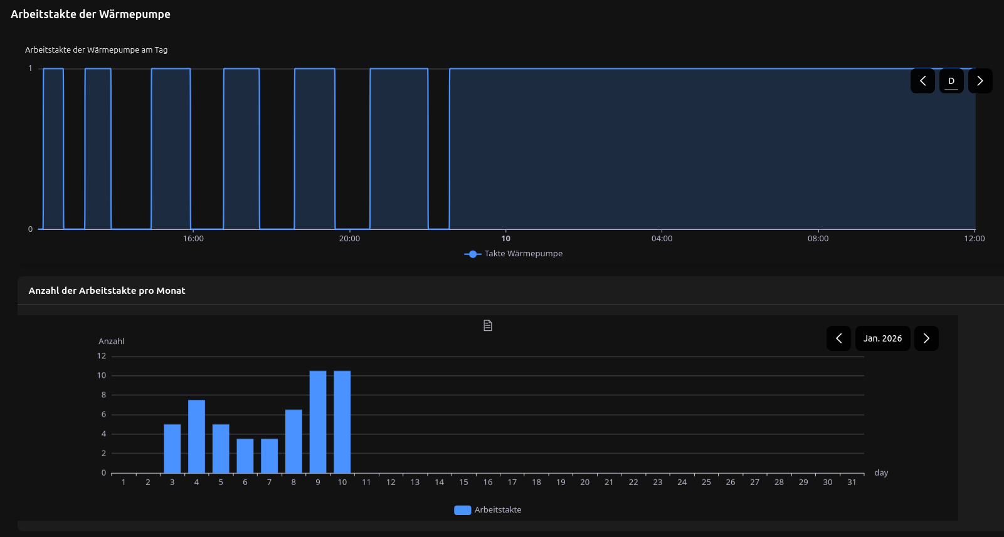Click the Anzahl der Arbeitstakte pro Monat header
Viewport: 1004px width, 537px height.
107,291
